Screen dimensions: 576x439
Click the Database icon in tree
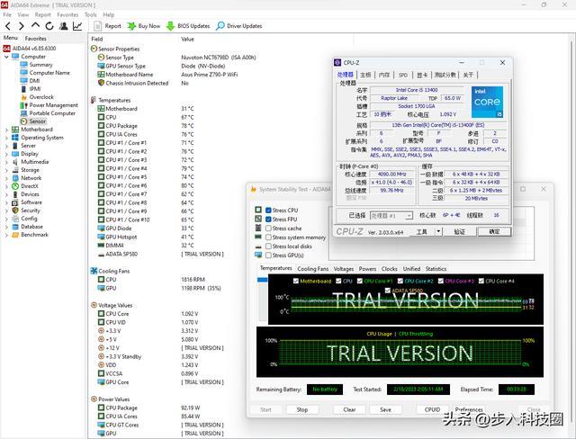(x=15, y=227)
